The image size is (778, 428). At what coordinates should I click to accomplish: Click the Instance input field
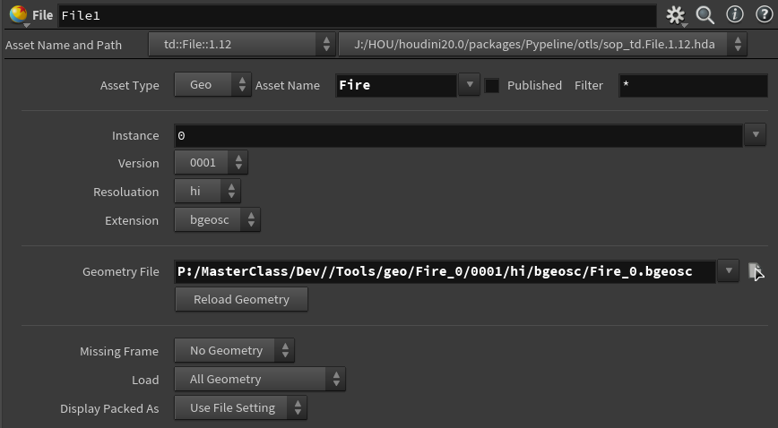(x=459, y=136)
